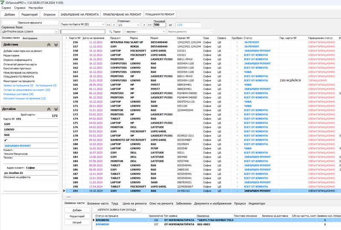Open Готови за уведомяване на клиент (20) link
This screenshot has height=230, width=341.
pos(26,90)
